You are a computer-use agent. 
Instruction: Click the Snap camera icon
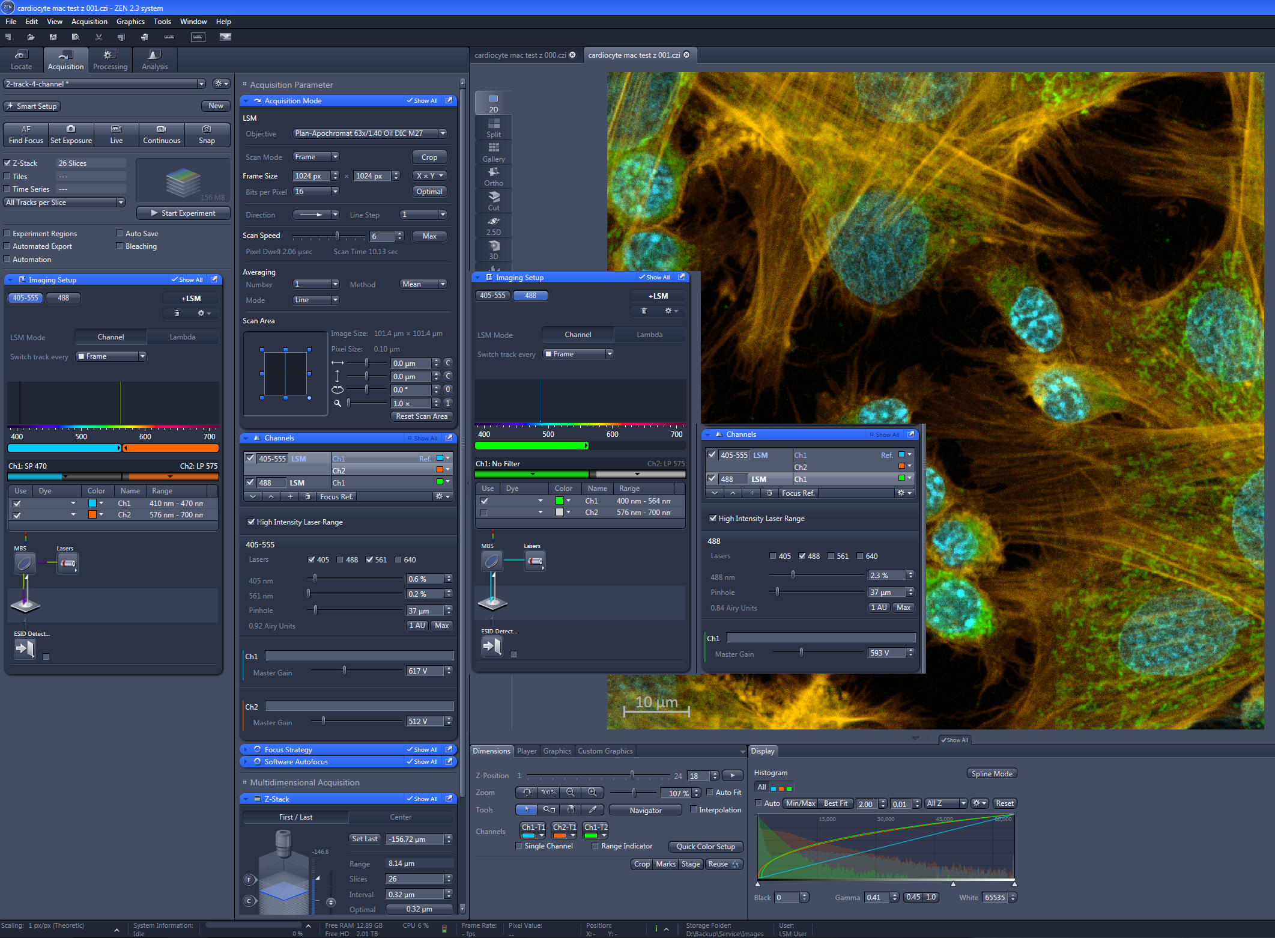tap(207, 129)
